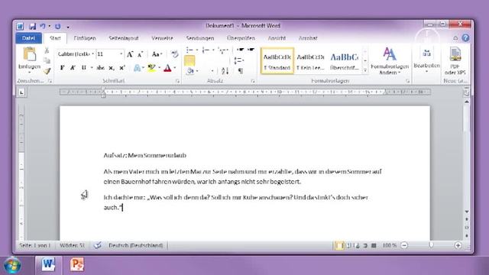Click the numbered list icon
Screen dimensions: 489x275
(206, 50)
